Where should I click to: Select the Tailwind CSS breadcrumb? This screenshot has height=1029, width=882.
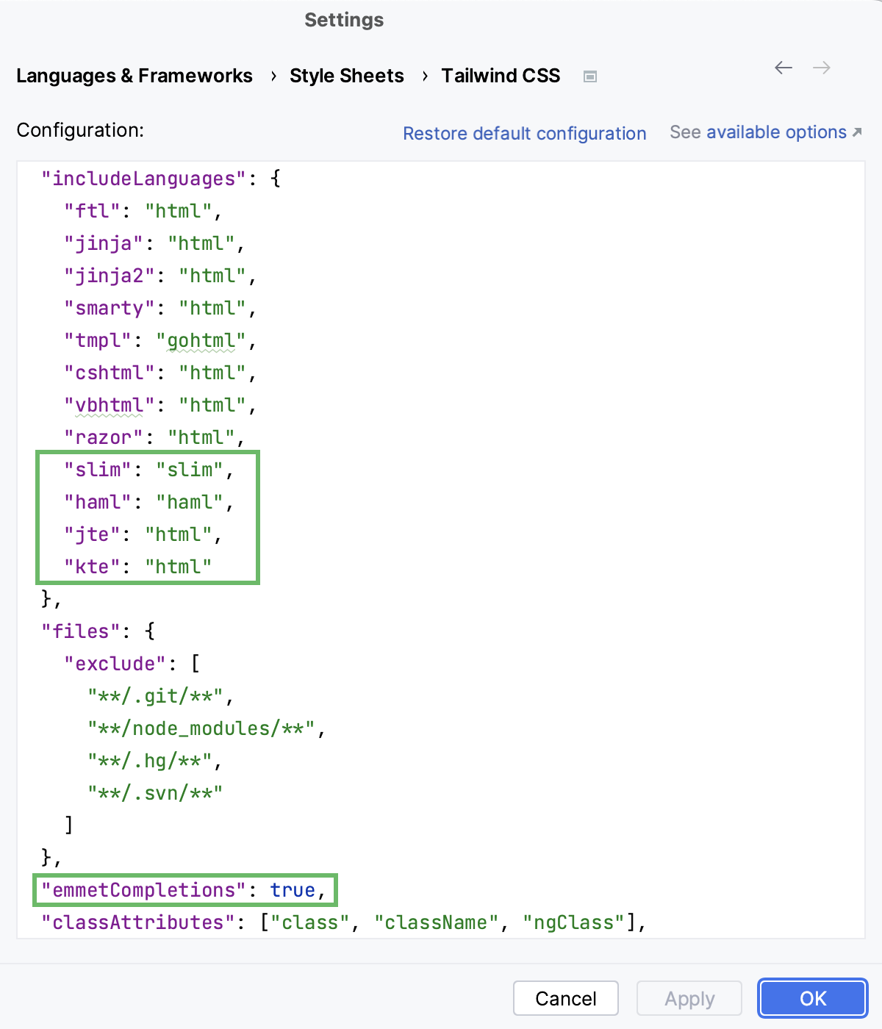point(500,76)
